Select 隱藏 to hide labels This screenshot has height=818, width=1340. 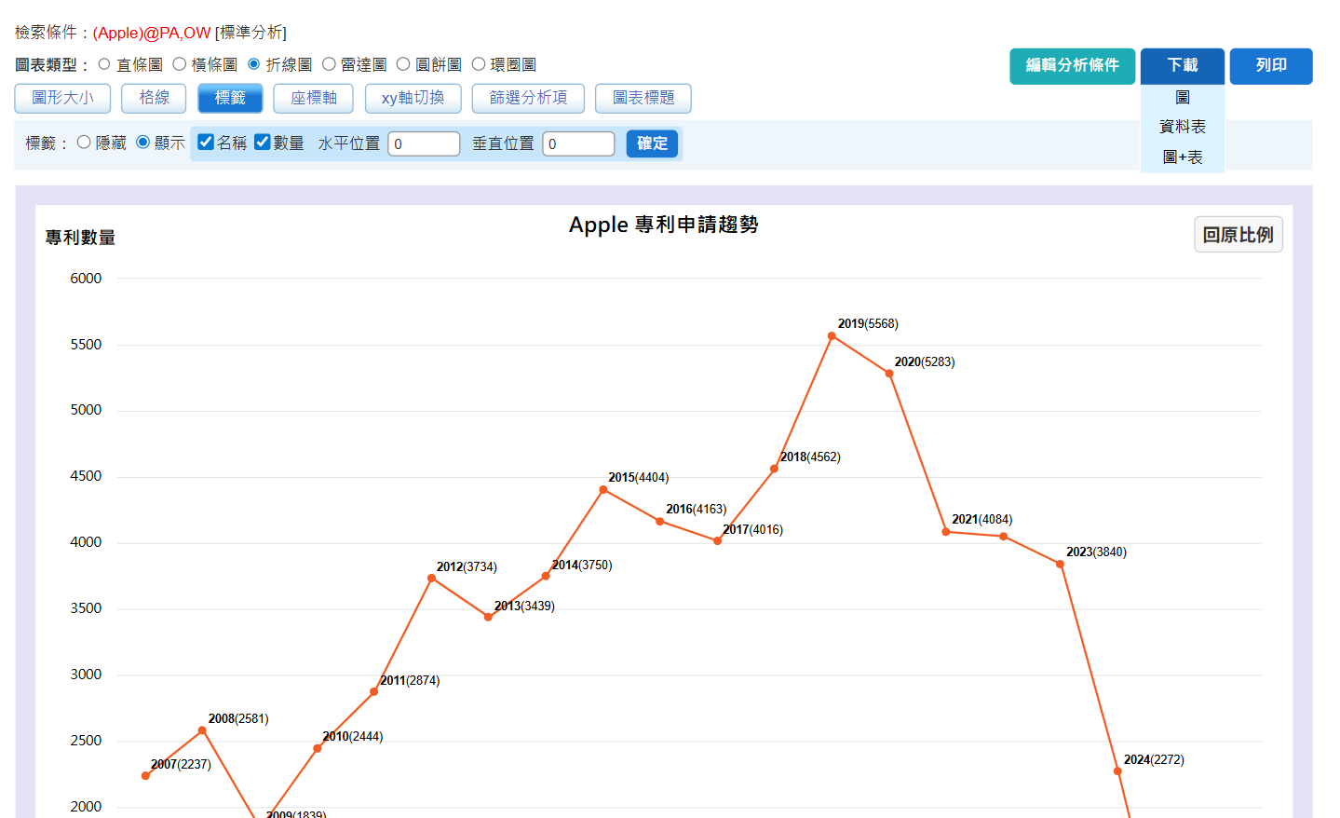click(84, 143)
